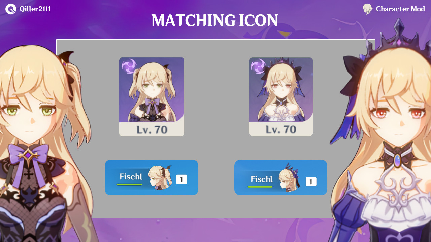Click the Character Mod label text
This screenshot has height=242, width=431.
point(400,9)
